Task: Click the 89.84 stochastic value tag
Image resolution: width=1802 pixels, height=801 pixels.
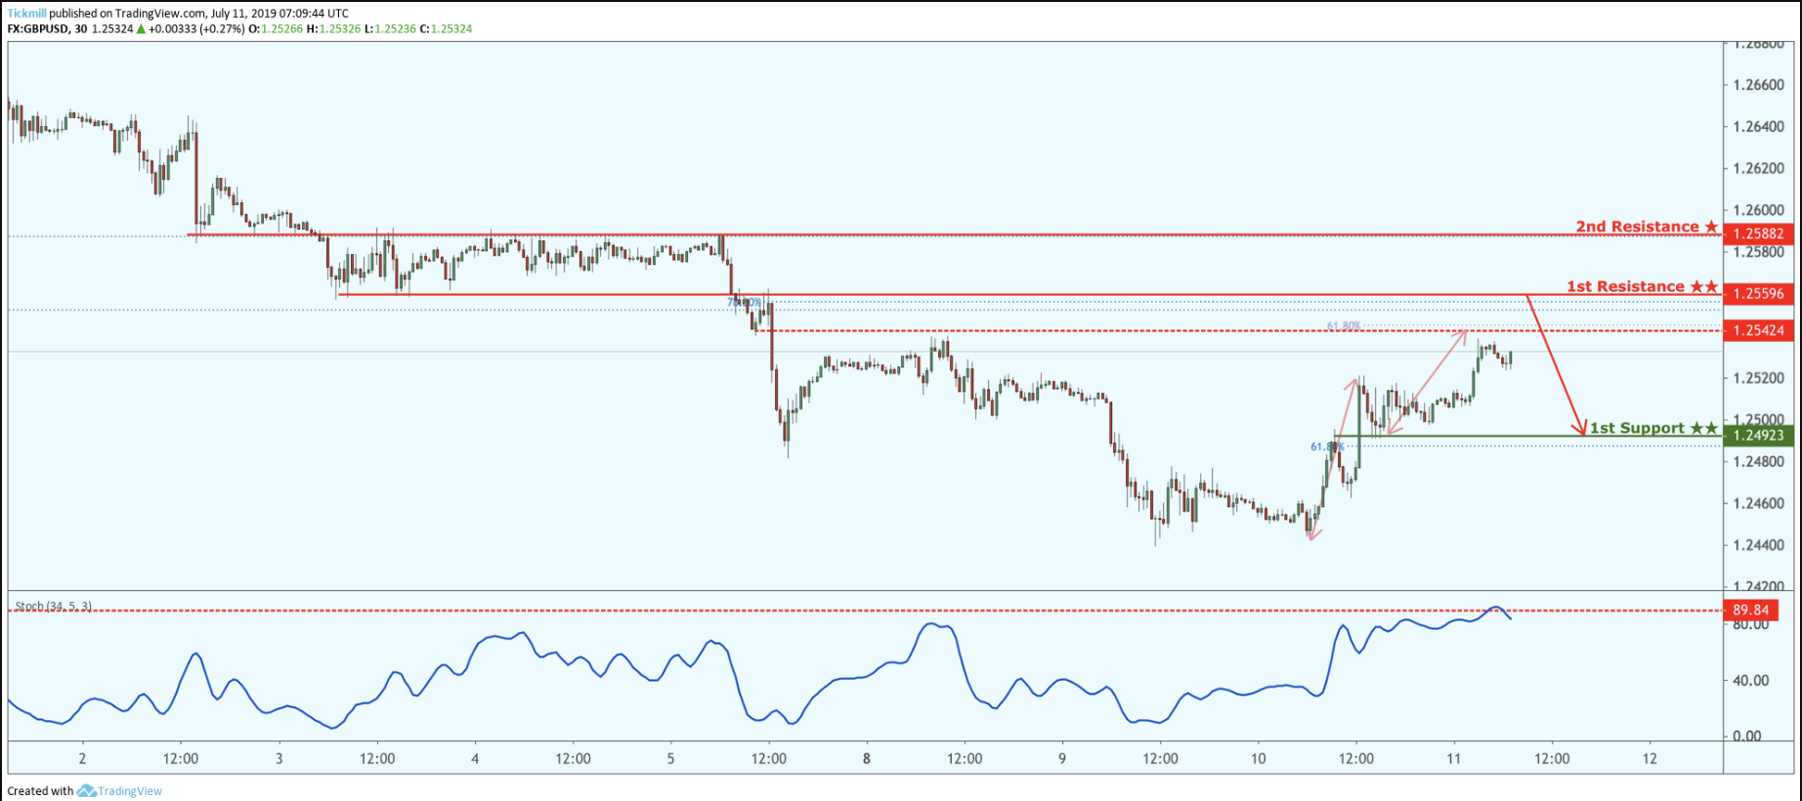Action: 1750,611
